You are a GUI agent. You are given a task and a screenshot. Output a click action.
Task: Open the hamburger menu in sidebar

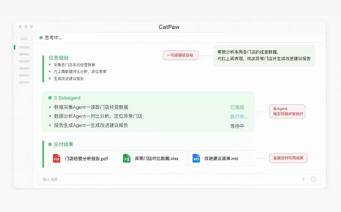pos(24,39)
